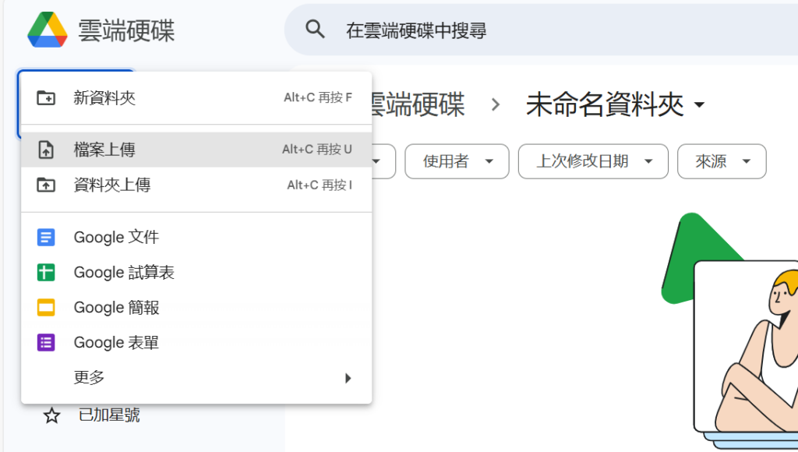Viewport: 798px width, 452px height.
Task: Create a new Google 簡報
Action: pos(196,308)
